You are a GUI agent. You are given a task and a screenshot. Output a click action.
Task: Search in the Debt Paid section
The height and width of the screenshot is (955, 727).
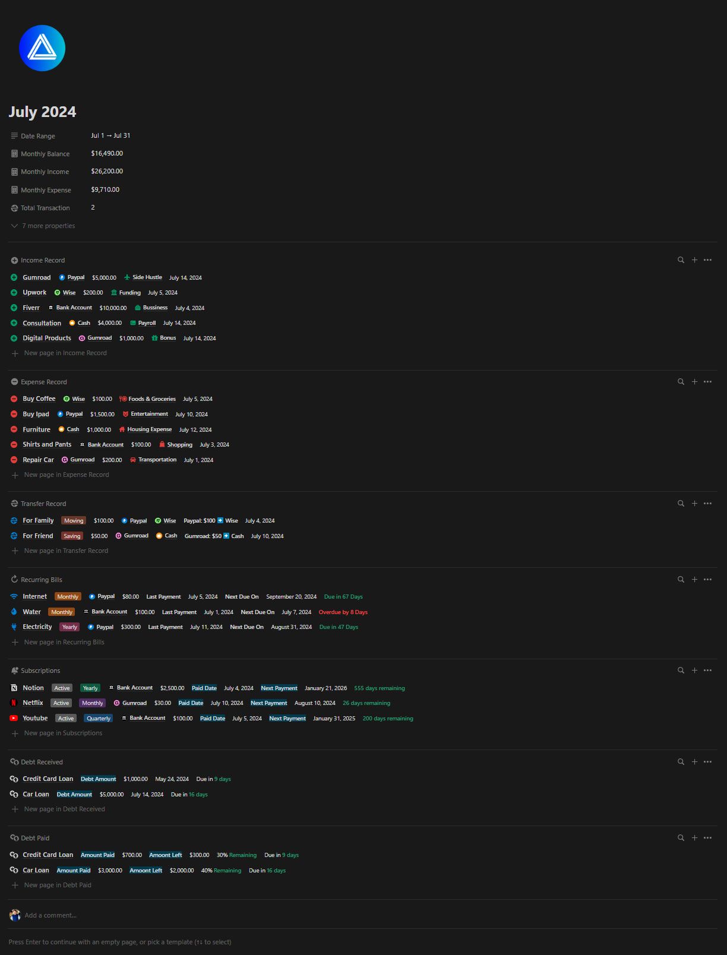tap(681, 838)
